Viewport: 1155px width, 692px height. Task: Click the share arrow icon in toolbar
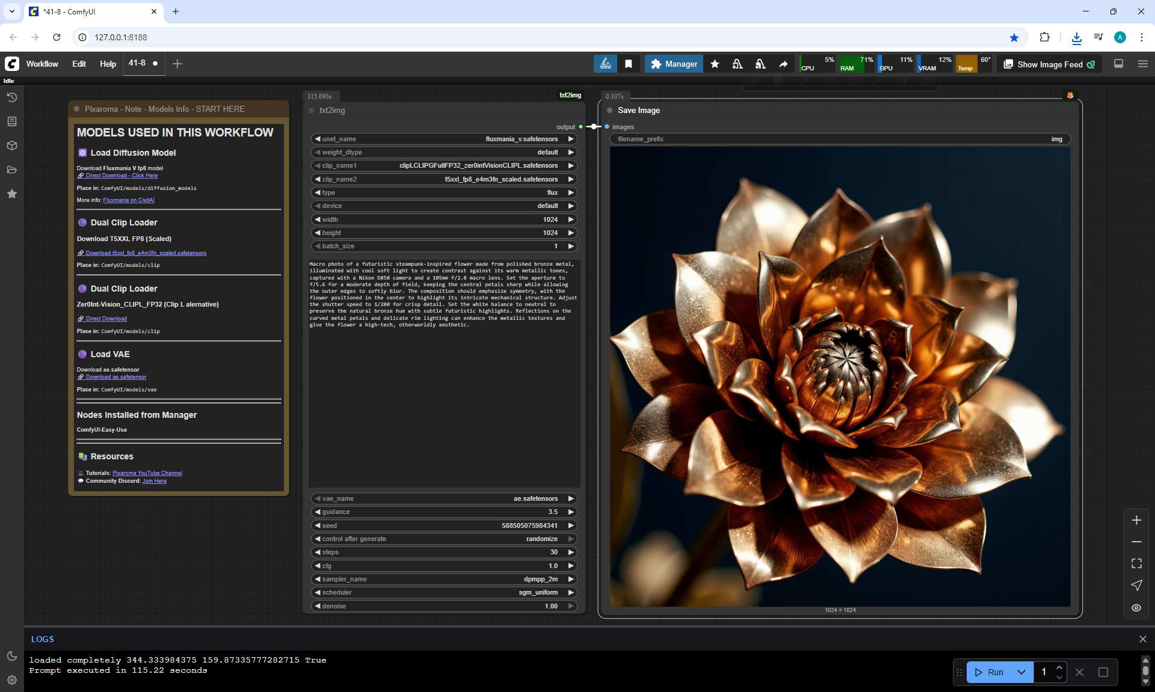pyautogui.click(x=783, y=64)
